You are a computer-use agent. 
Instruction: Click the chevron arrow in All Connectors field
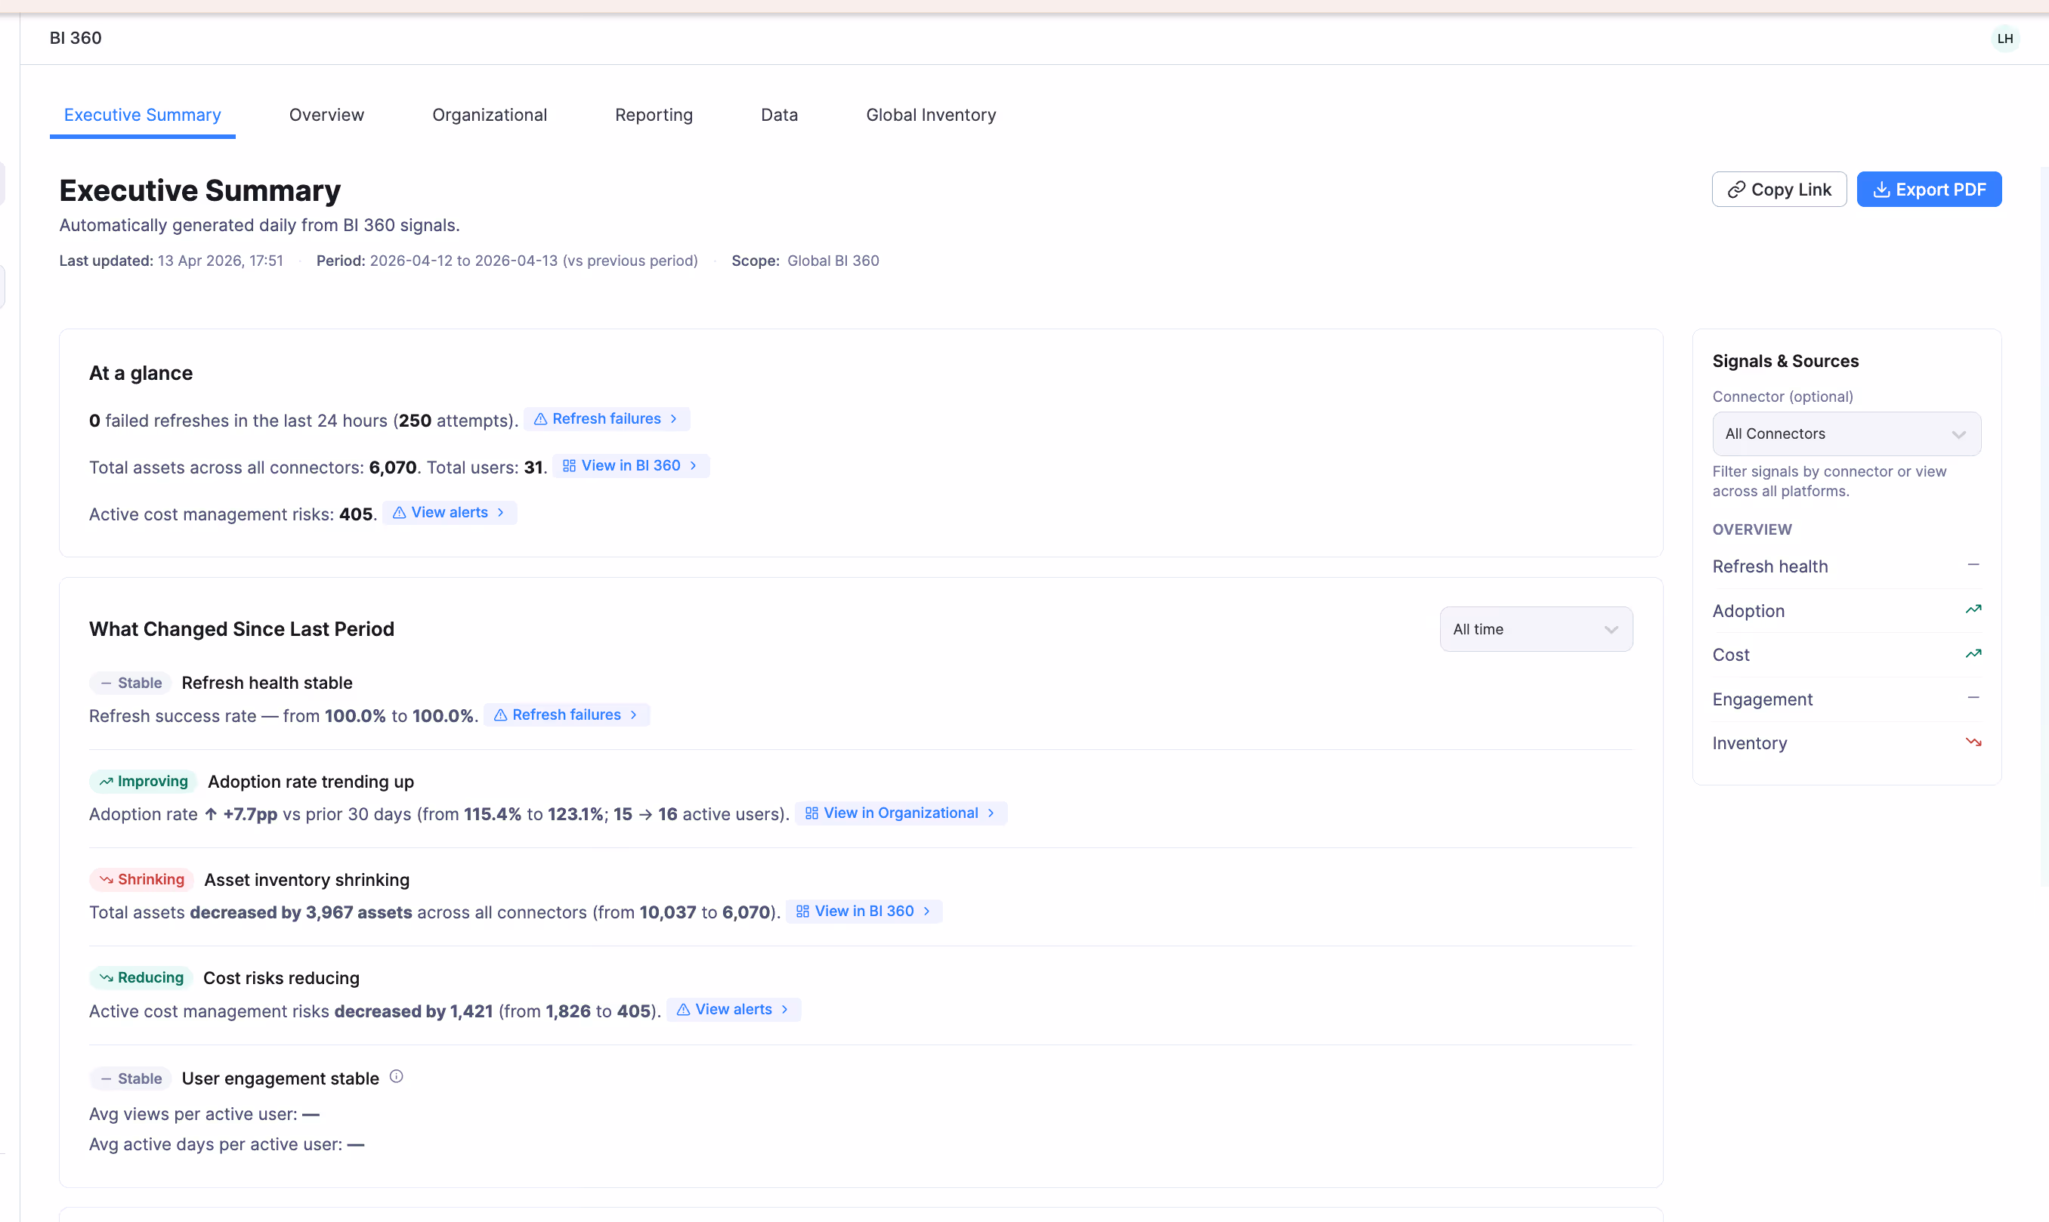click(x=1958, y=435)
